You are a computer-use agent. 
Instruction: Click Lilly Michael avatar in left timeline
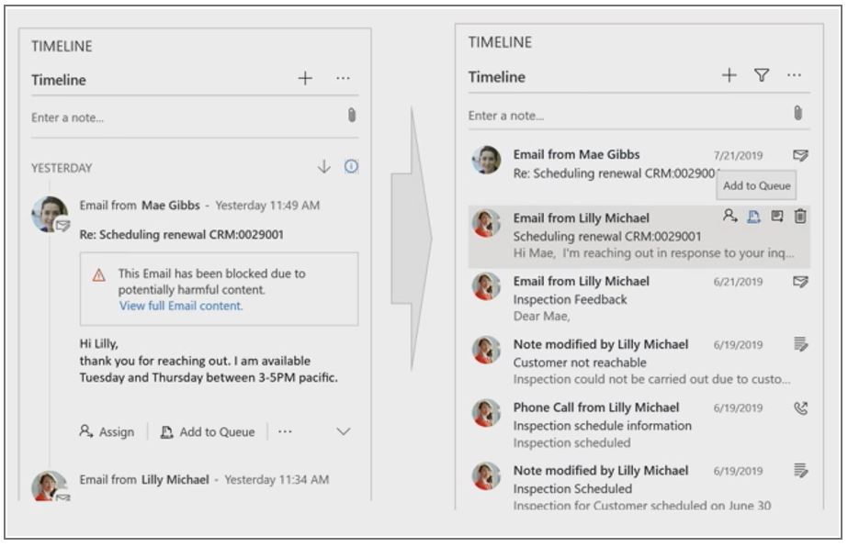[x=50, y=486]
